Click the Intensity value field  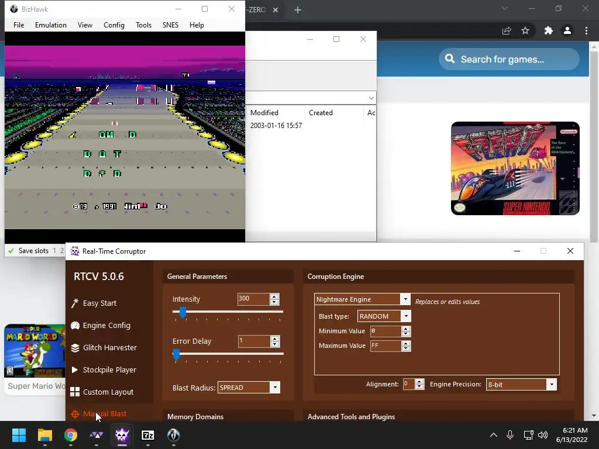253,299
